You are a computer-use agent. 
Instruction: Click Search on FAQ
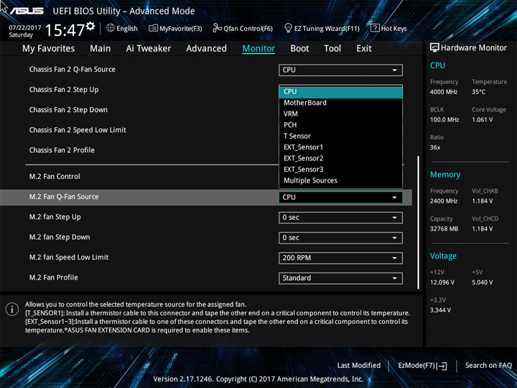488,365
